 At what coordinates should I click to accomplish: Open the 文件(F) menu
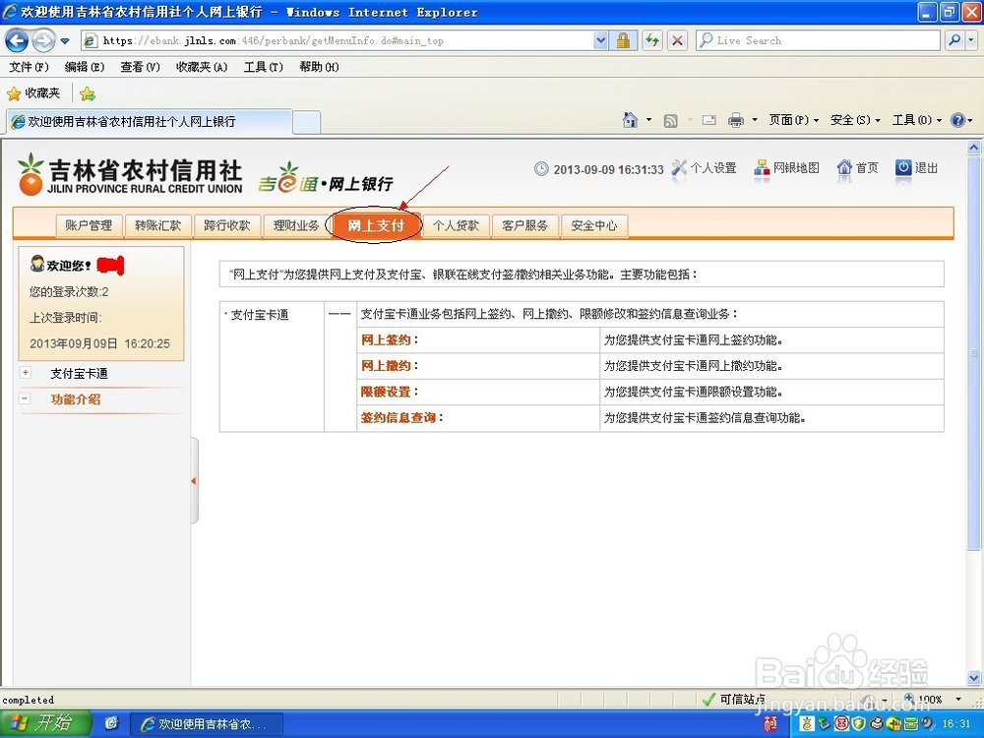[29, 67]
